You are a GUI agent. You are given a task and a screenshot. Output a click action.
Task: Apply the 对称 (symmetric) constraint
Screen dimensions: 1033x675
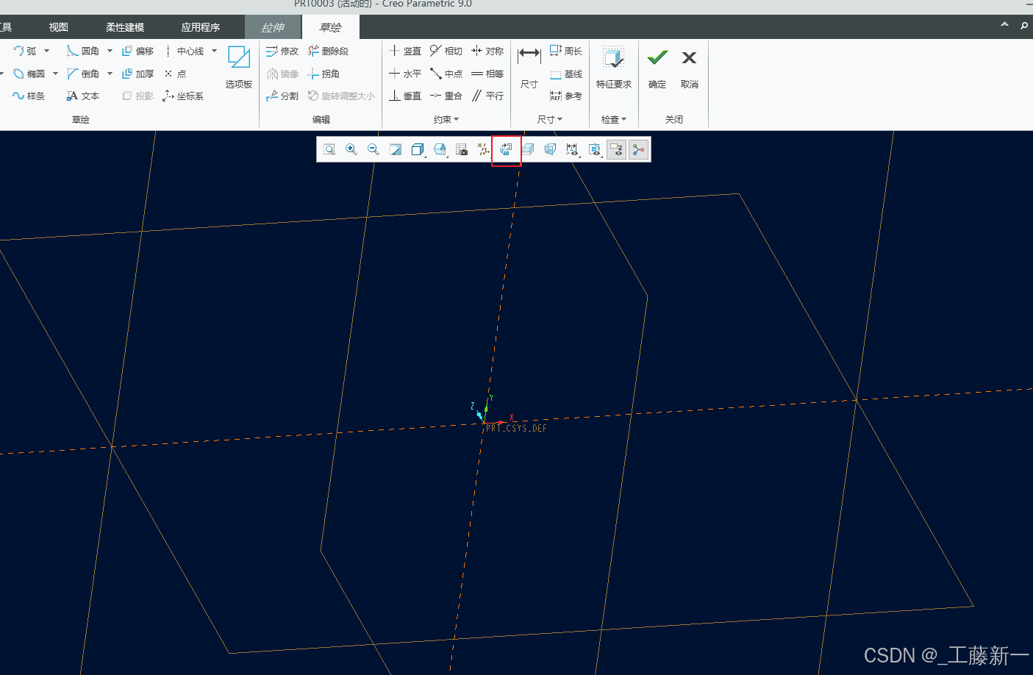click(x=487, y=51)
